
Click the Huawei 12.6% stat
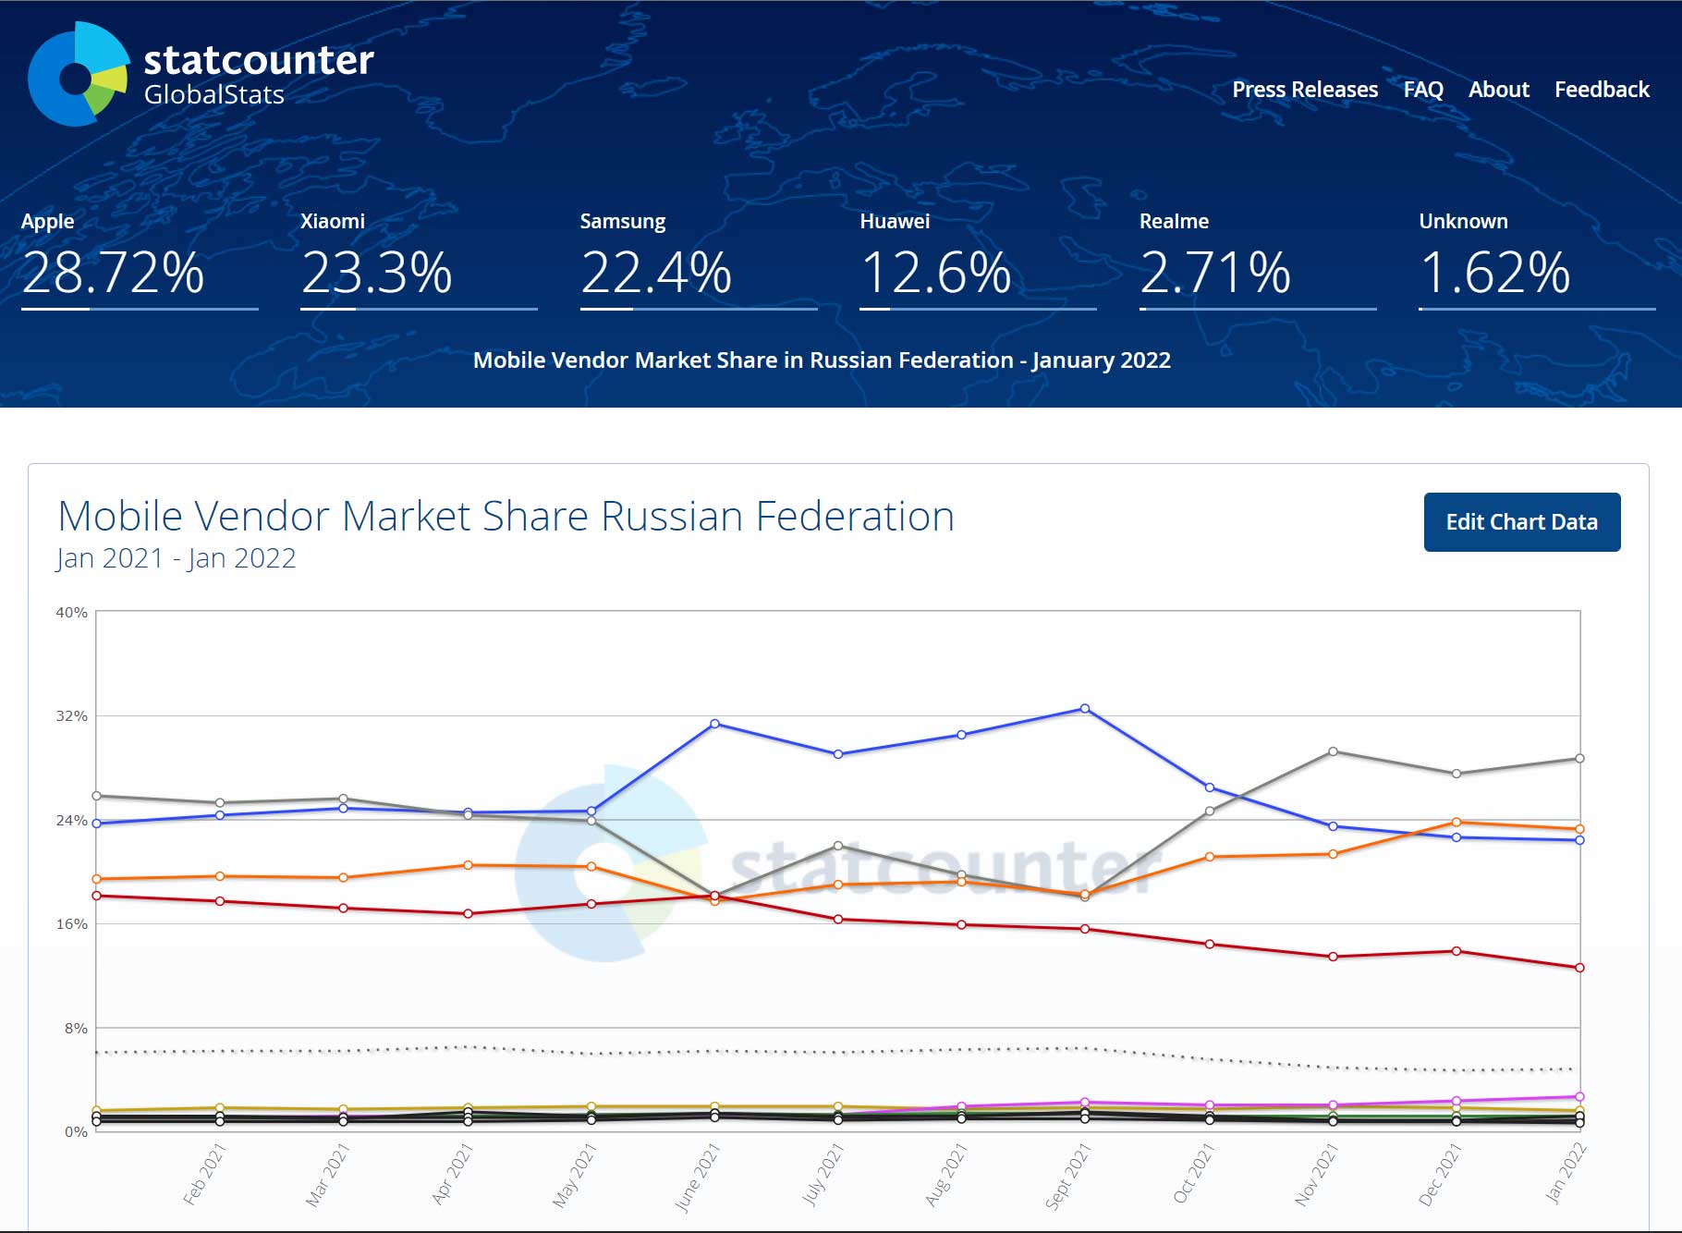[935, 261]
